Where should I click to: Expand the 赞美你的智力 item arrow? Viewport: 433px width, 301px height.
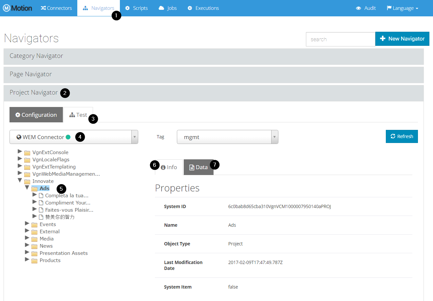(x=34, y=216)
